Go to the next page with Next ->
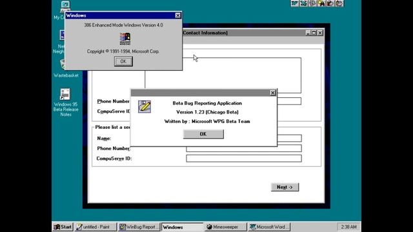 (285, 187)
